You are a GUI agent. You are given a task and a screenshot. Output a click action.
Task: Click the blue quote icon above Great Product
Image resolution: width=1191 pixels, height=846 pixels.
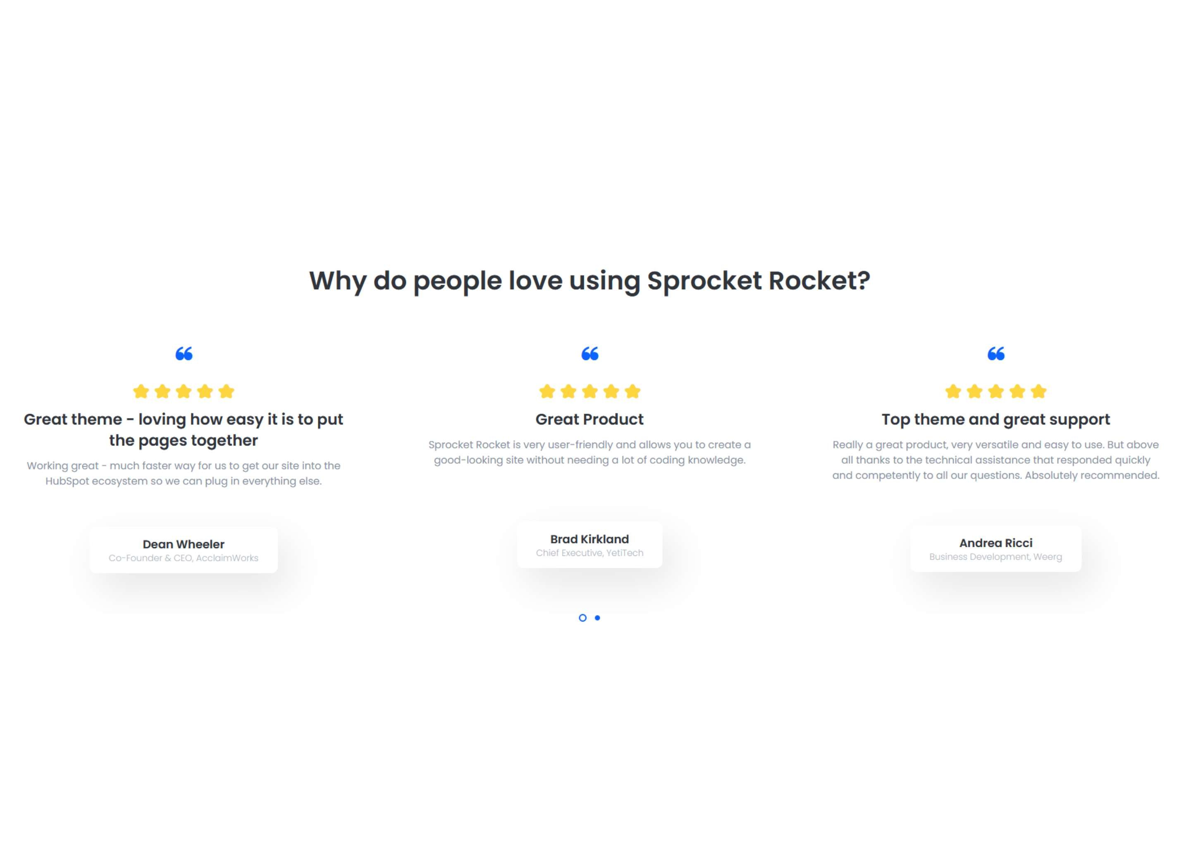[590, 354]
